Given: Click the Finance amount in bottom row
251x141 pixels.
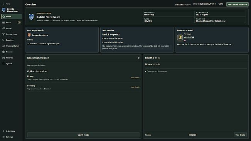Looking at the screenshot, I should tap(192, 135).
